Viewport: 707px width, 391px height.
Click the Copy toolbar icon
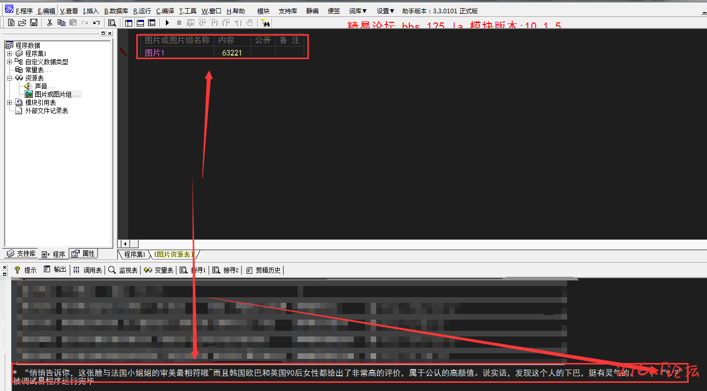coord(61,22)
